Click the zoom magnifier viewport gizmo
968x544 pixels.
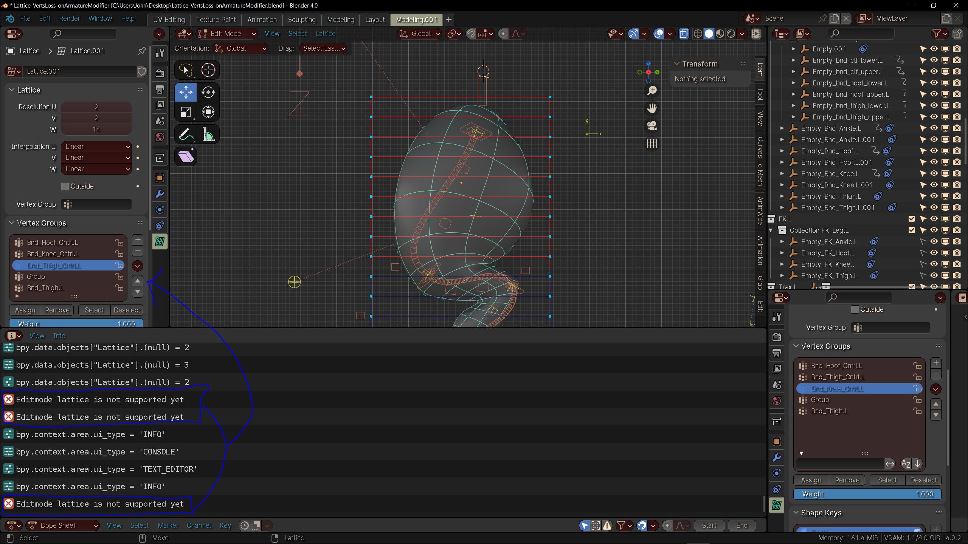click(652, 91)
